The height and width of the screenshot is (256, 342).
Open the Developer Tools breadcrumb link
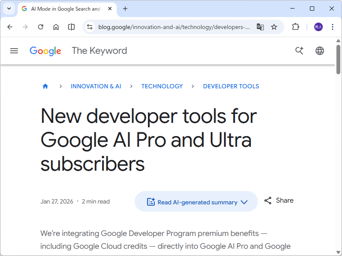click(231, 86)
